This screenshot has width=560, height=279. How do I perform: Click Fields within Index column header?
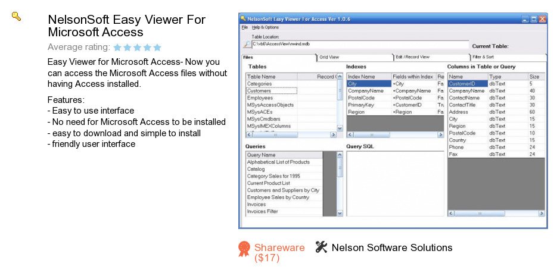(x=413, y=77)
